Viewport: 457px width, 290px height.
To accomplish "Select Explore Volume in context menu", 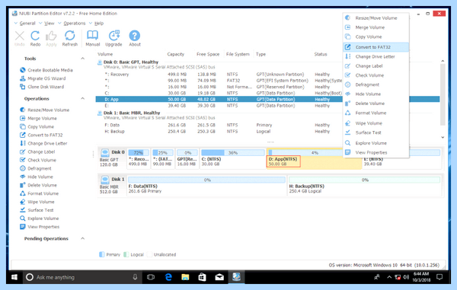I will [x=376, y=143].
